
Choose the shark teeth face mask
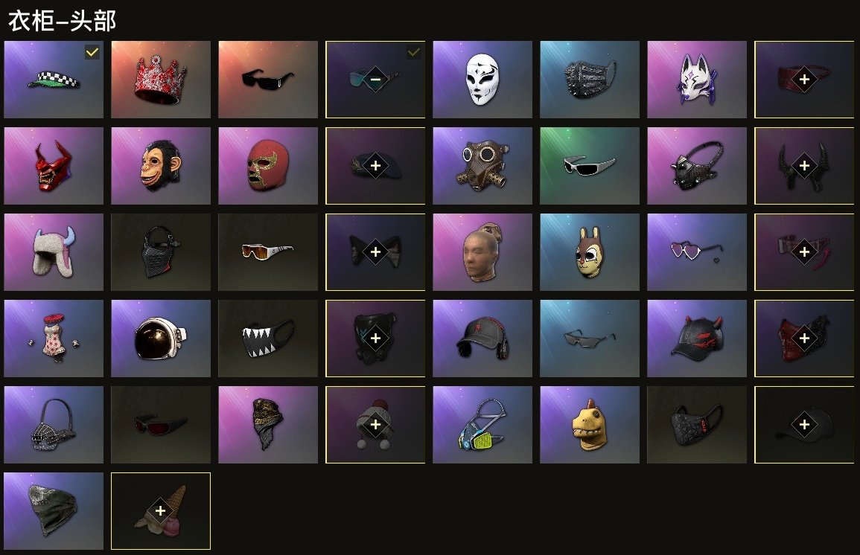(x=268, y=339)
